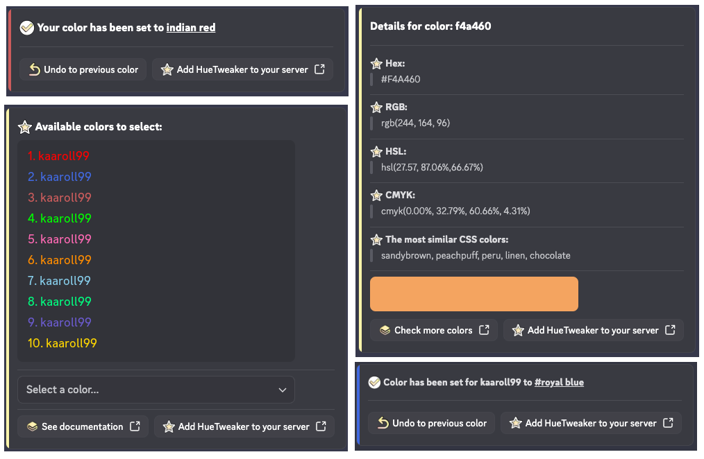
Task: Select color option 10 yellow kaaroll99
Action: (62, 343)
